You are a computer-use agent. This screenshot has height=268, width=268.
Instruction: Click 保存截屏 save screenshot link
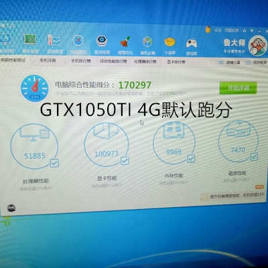256,63
